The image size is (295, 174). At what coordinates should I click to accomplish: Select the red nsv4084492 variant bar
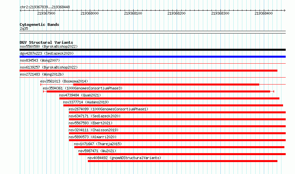[183, 161]
